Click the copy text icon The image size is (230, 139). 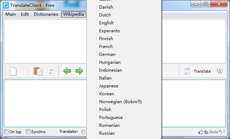pyautogui.click(x=25, y=71)
